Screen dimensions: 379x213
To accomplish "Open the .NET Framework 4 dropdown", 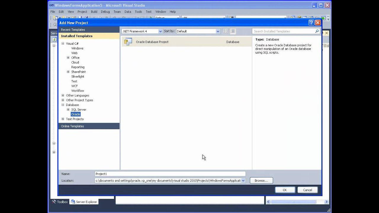I will click(160, 31).
